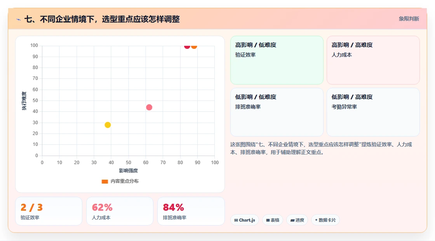
Task: Click the 人力成本 text in pink quadrant card
Action: click(342, 55)
